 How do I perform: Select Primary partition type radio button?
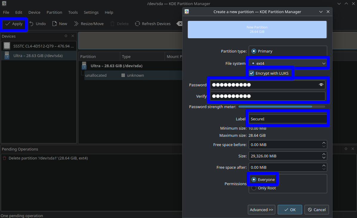254,51
